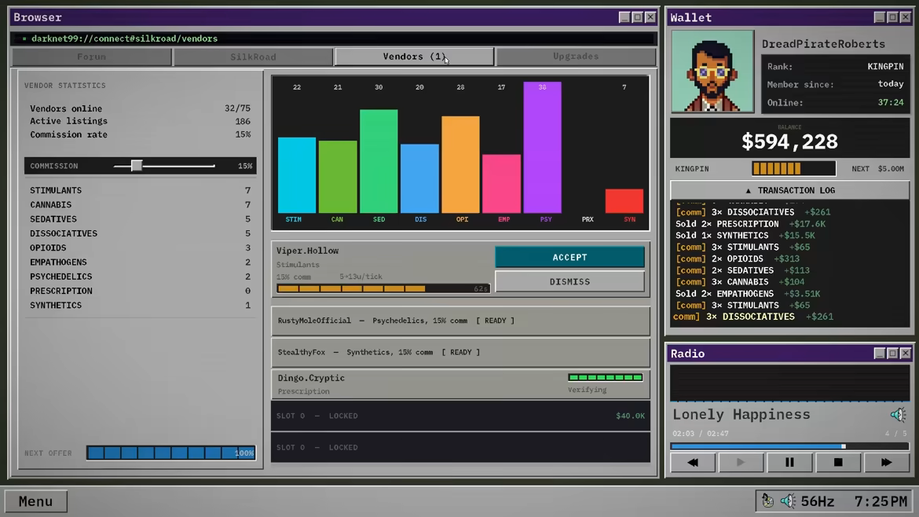
Task: Switch to the Forum tab
Action: click(x=91, y=57)
